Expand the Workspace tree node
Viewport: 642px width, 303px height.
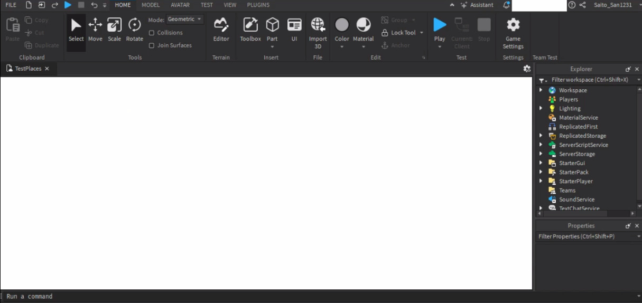coord(541,90)
